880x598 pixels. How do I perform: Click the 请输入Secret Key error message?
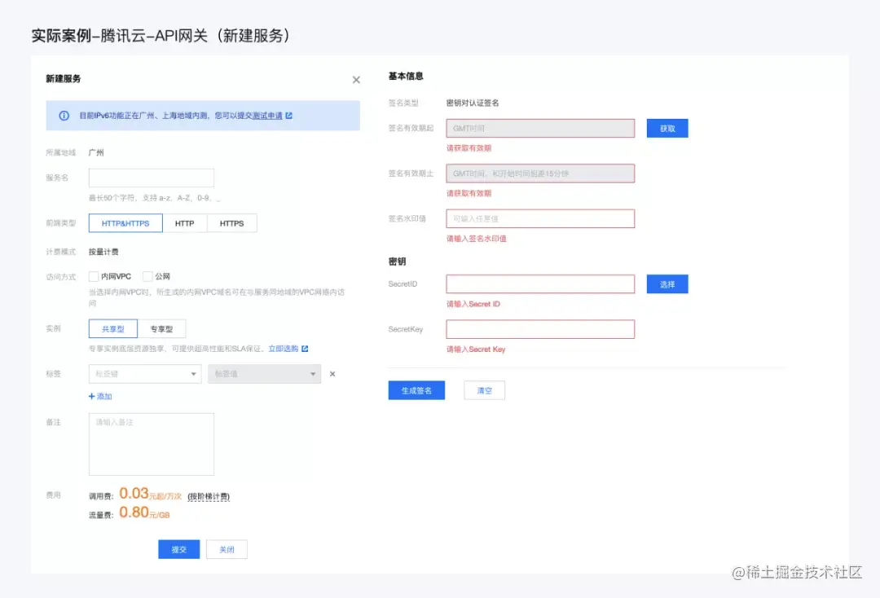click(x=476, y=350)
